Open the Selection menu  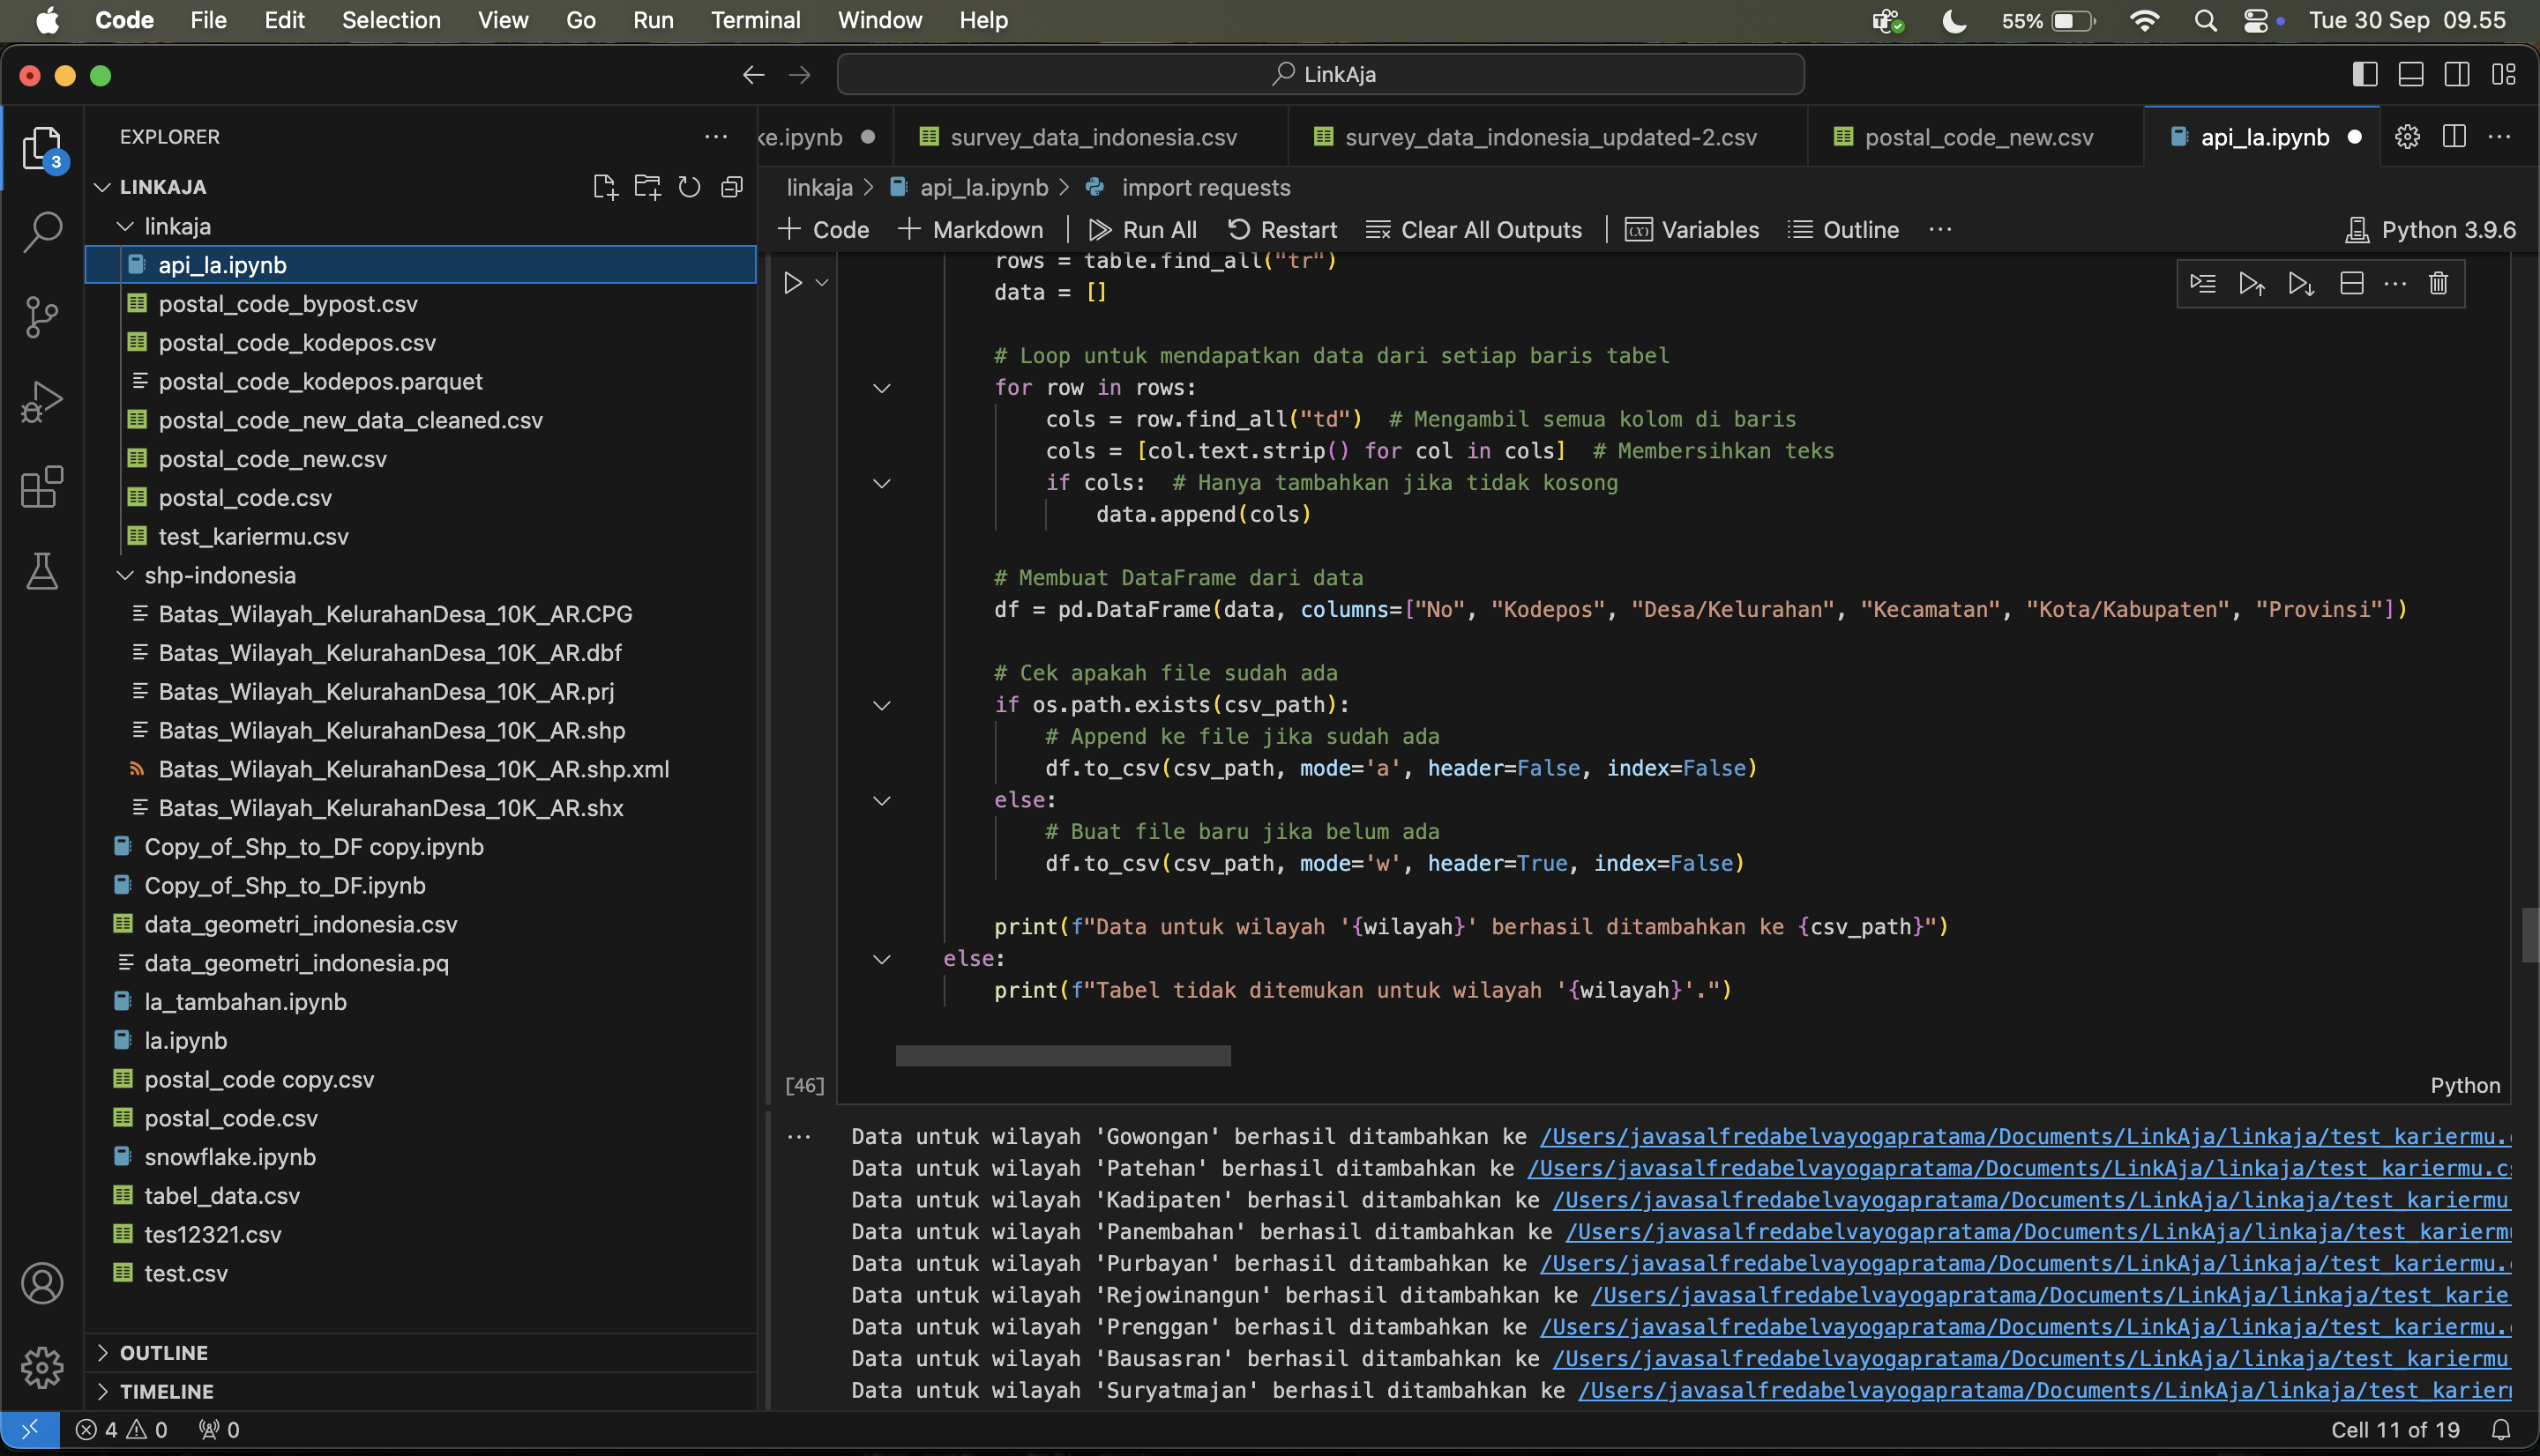(x=392, y=20)
